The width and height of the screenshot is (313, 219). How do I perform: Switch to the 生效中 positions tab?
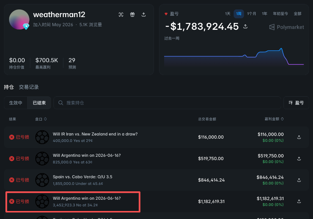coord(16,103)
